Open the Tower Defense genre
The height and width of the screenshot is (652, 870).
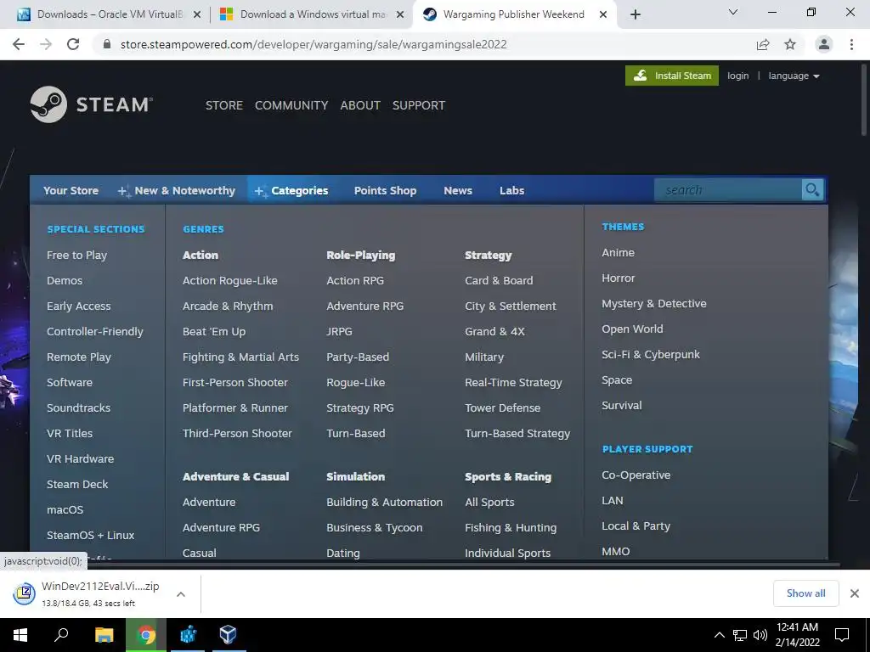click(x=503, y=408)
